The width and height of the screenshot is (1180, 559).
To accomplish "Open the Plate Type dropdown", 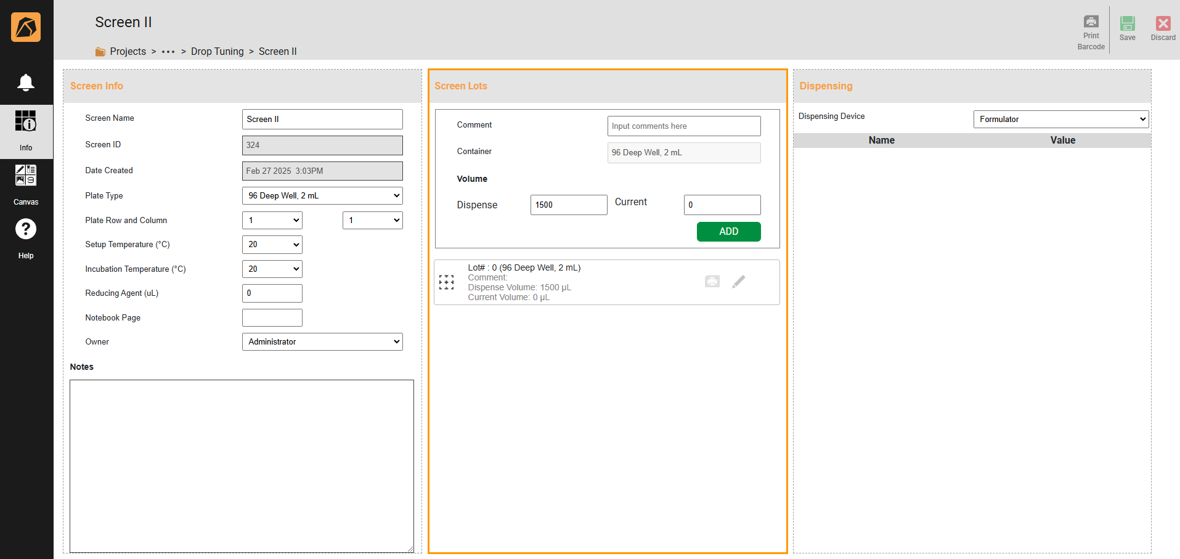I will (x=322, y=195).
